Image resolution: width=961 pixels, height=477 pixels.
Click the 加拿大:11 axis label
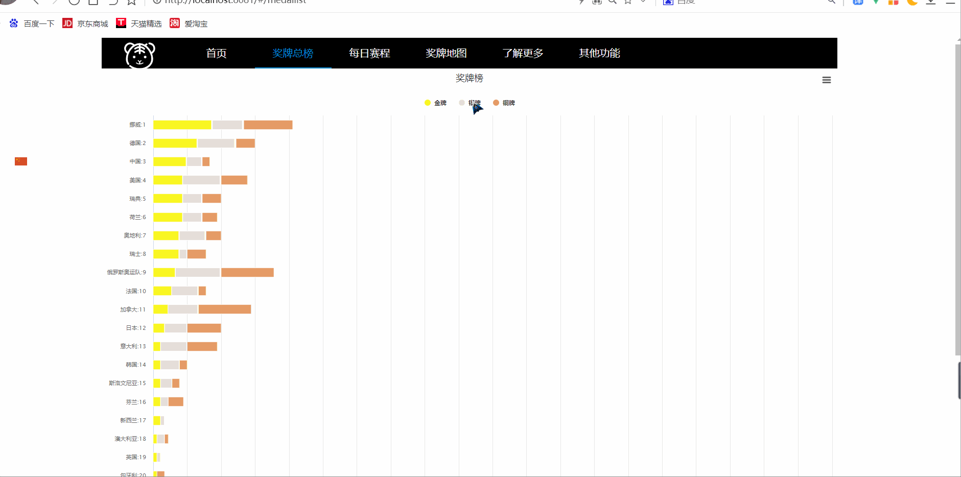coord(133,309)
